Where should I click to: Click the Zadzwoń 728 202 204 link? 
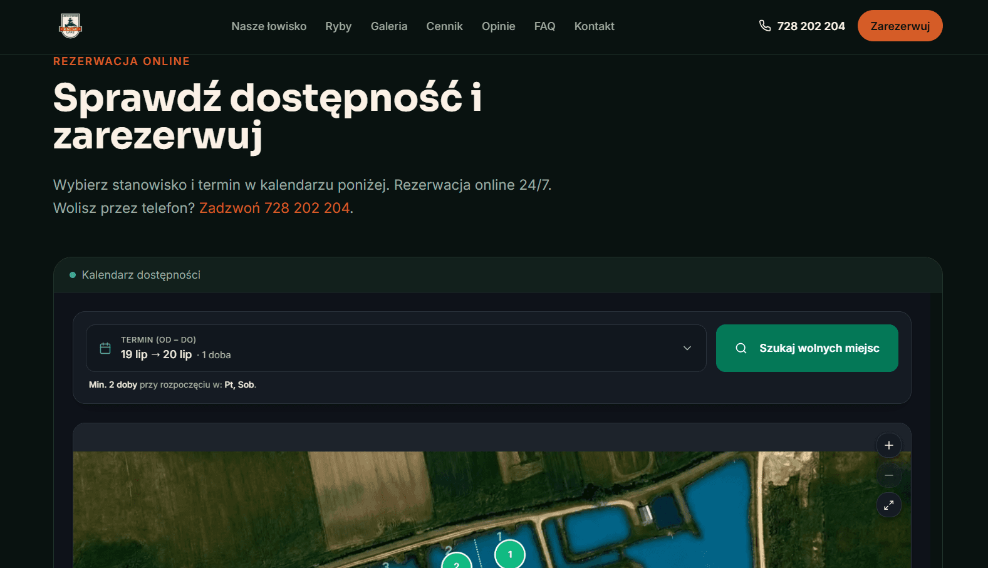click(274, 208)
